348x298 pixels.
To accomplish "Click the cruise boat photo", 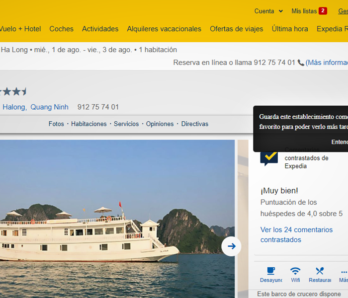I will click(117, 219).
